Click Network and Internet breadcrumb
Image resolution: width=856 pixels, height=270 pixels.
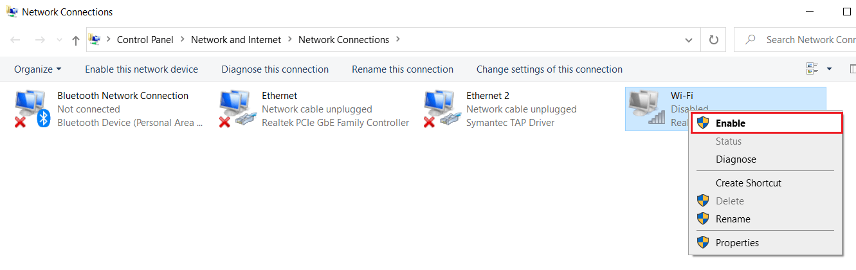click(236, 40)
